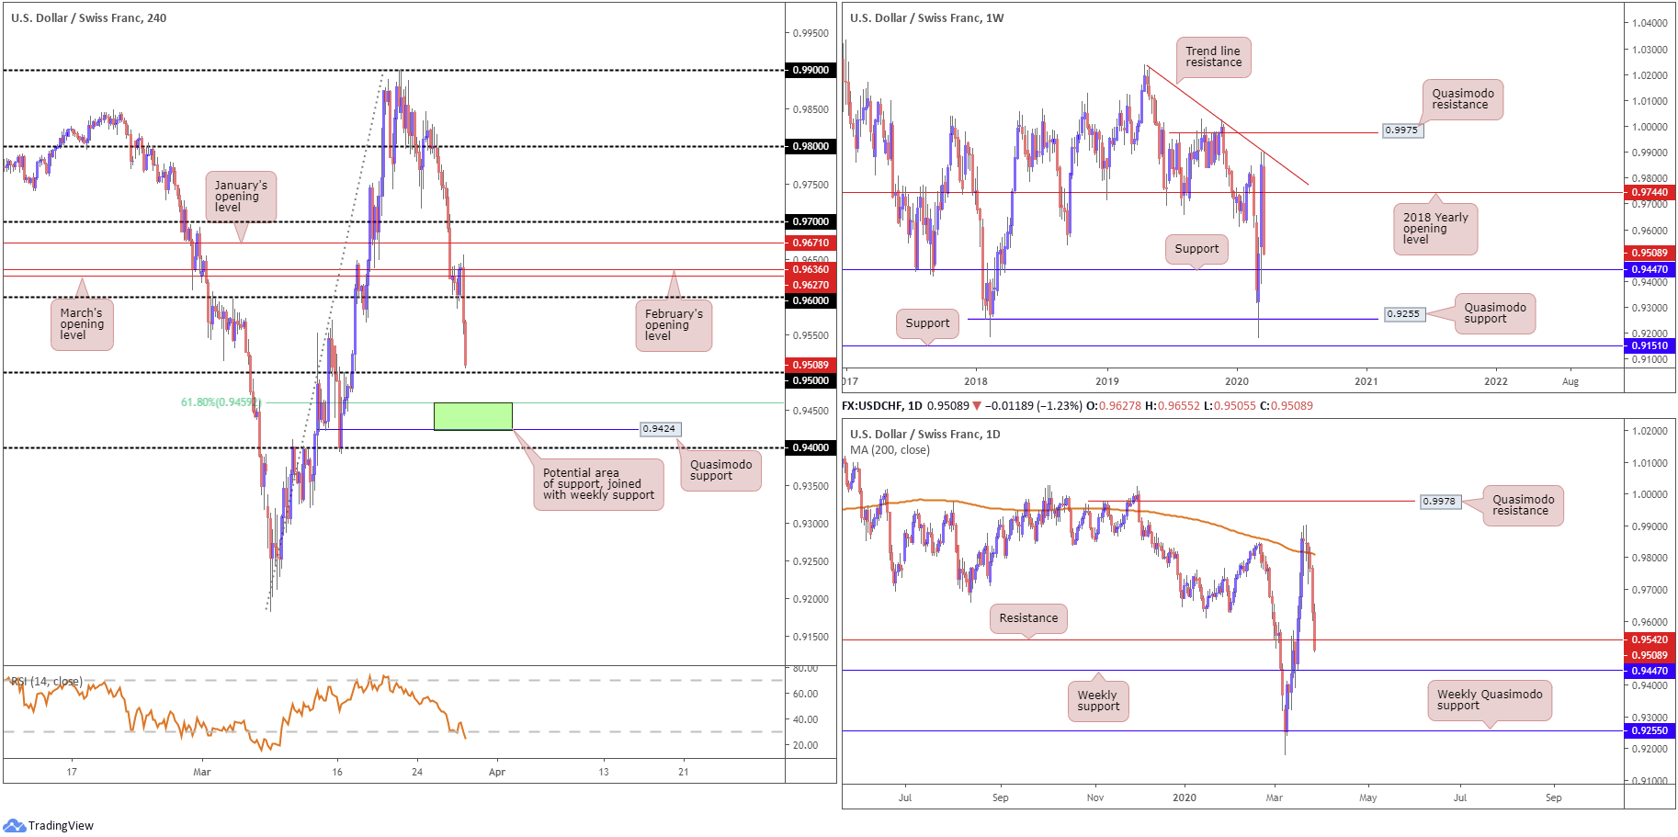This screenshot has width=1678, height=837.
Task: Click the RSI (14, close) indicator label
Action: pyautogui.click(x=46, y=682)
